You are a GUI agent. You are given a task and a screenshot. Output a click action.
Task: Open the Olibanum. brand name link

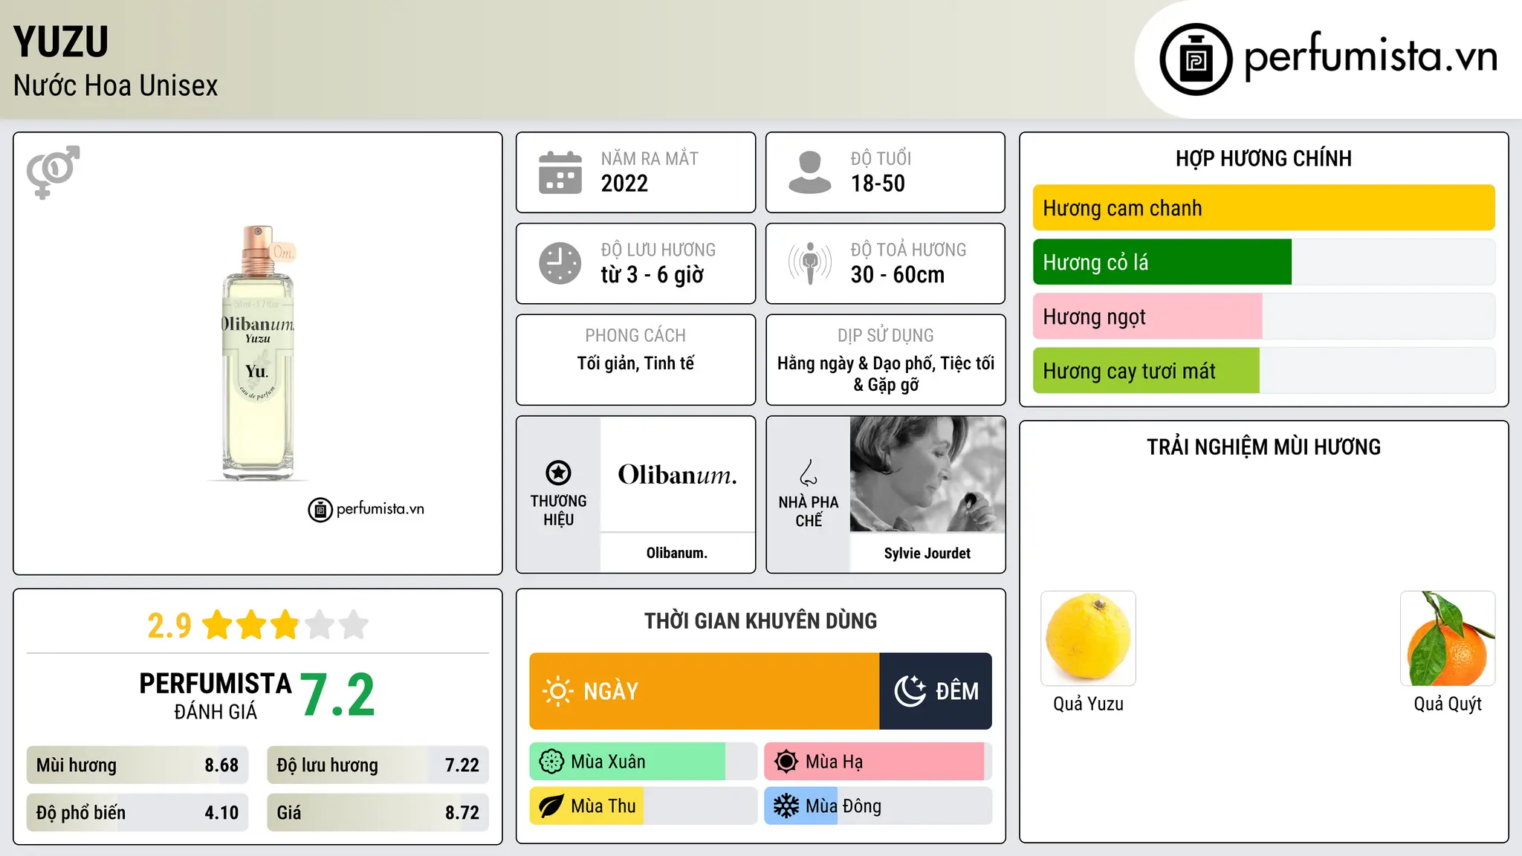tap(677, 553)
